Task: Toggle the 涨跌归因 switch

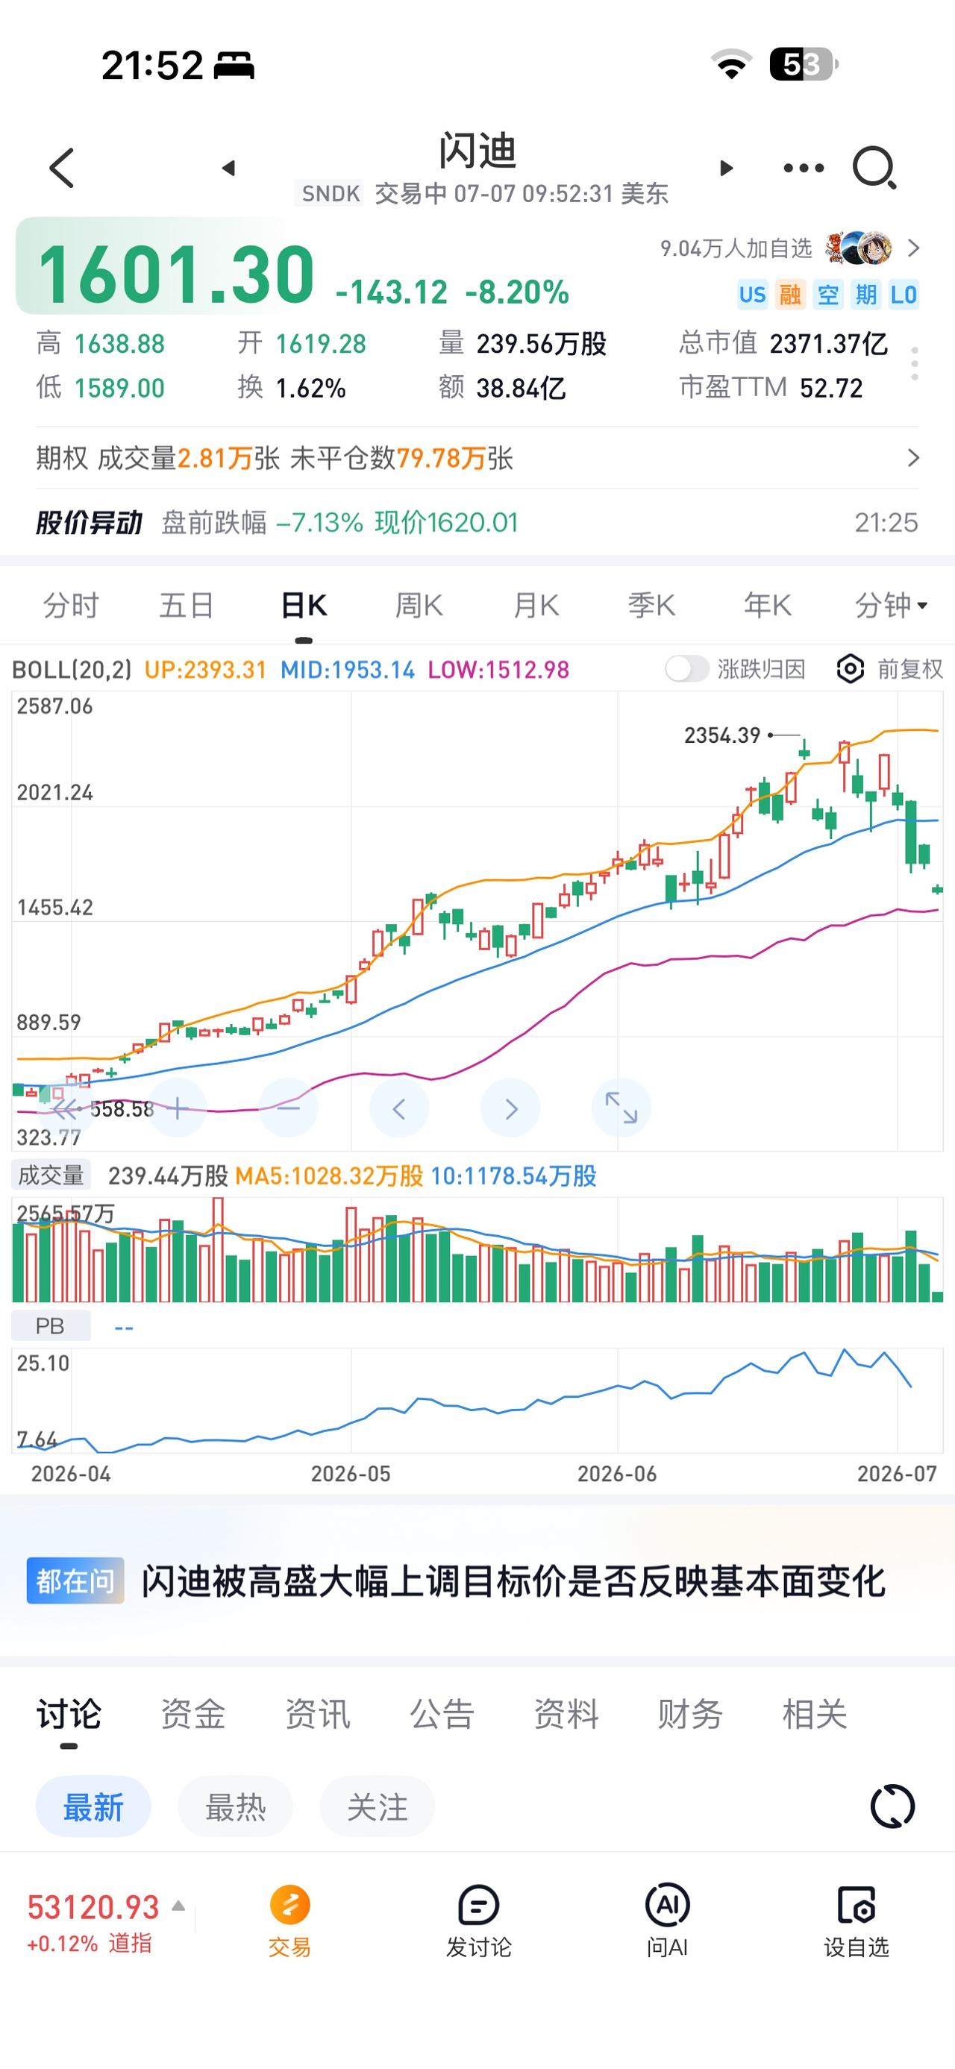Action: coord(686,668)
